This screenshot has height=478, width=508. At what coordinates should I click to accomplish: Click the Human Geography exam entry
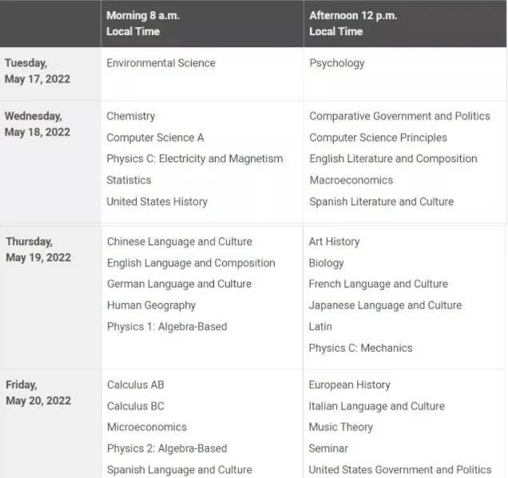coord(151,305)
